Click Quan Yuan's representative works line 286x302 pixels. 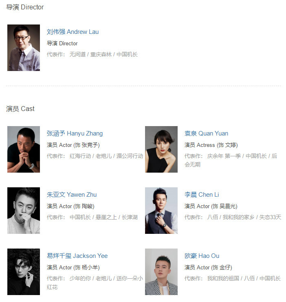pos(231,160)
